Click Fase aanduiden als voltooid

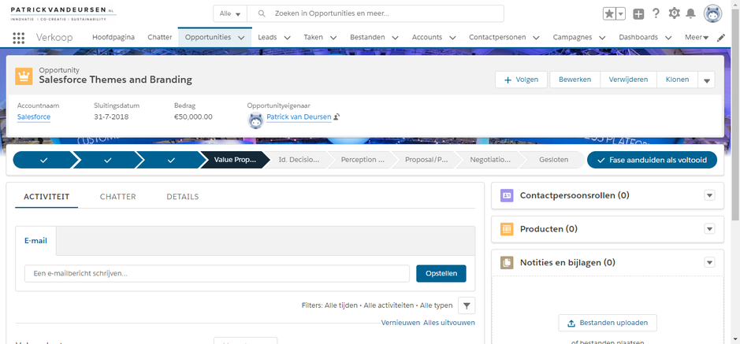pos(652,161)
